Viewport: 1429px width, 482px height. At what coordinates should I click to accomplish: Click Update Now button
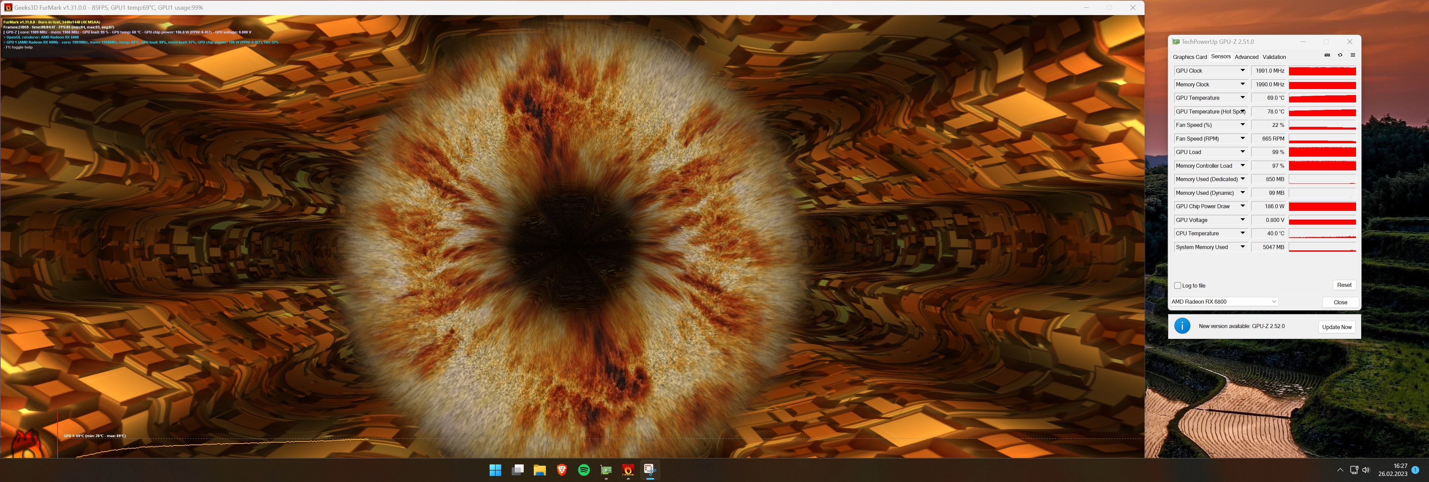click(x=1336, y=327)
